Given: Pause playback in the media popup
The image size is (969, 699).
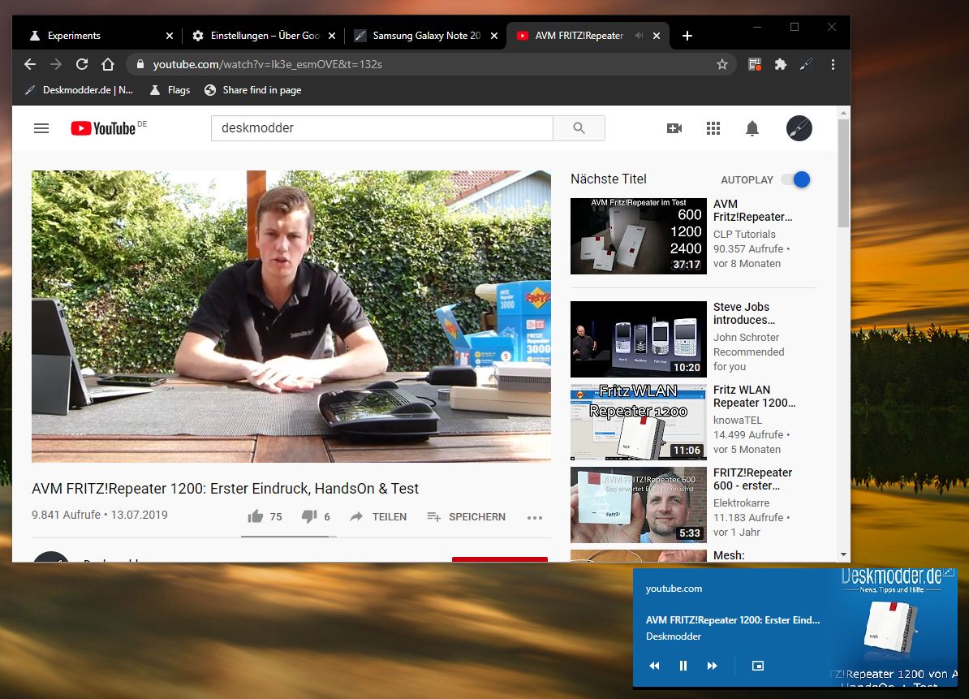Looking at the screenshot, I should (683, 666).
